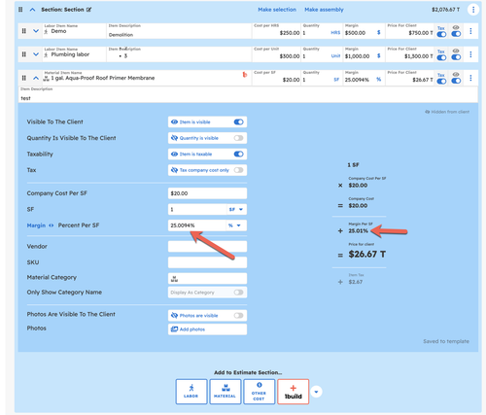Viewport: 486px width, 415px height.
Task: Open Plumbing labor row three-dot menu
Action: [470, 54]
